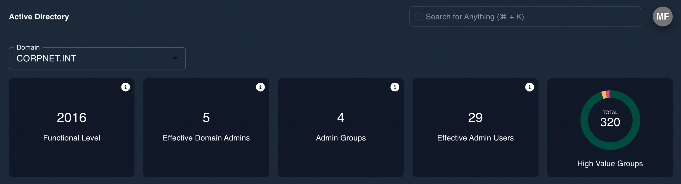The height and width of the screenshot is (184, 681).
Task: Focus the Search for Anything field
Action: 525,17
